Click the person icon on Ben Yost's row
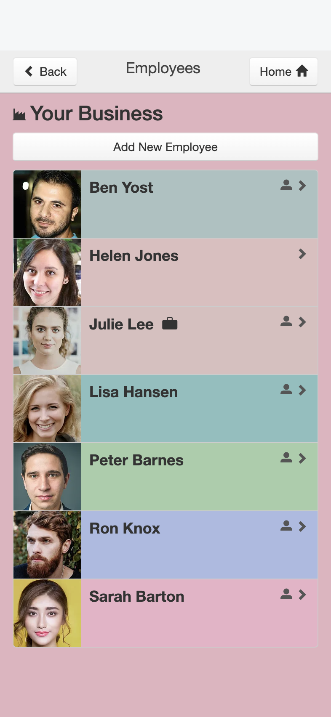This screenshot has height=717, width=331. [x=286, y=185]
